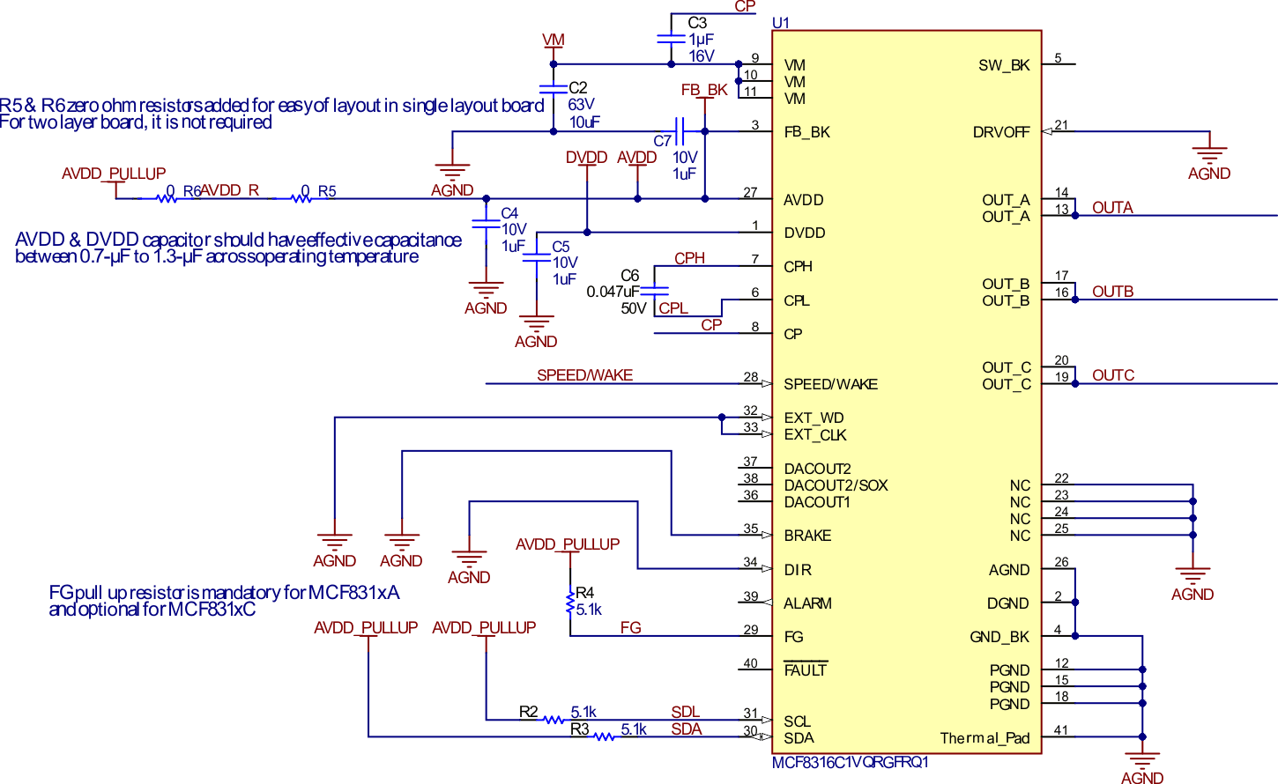Select the U1 designator label

click(781, 23)
